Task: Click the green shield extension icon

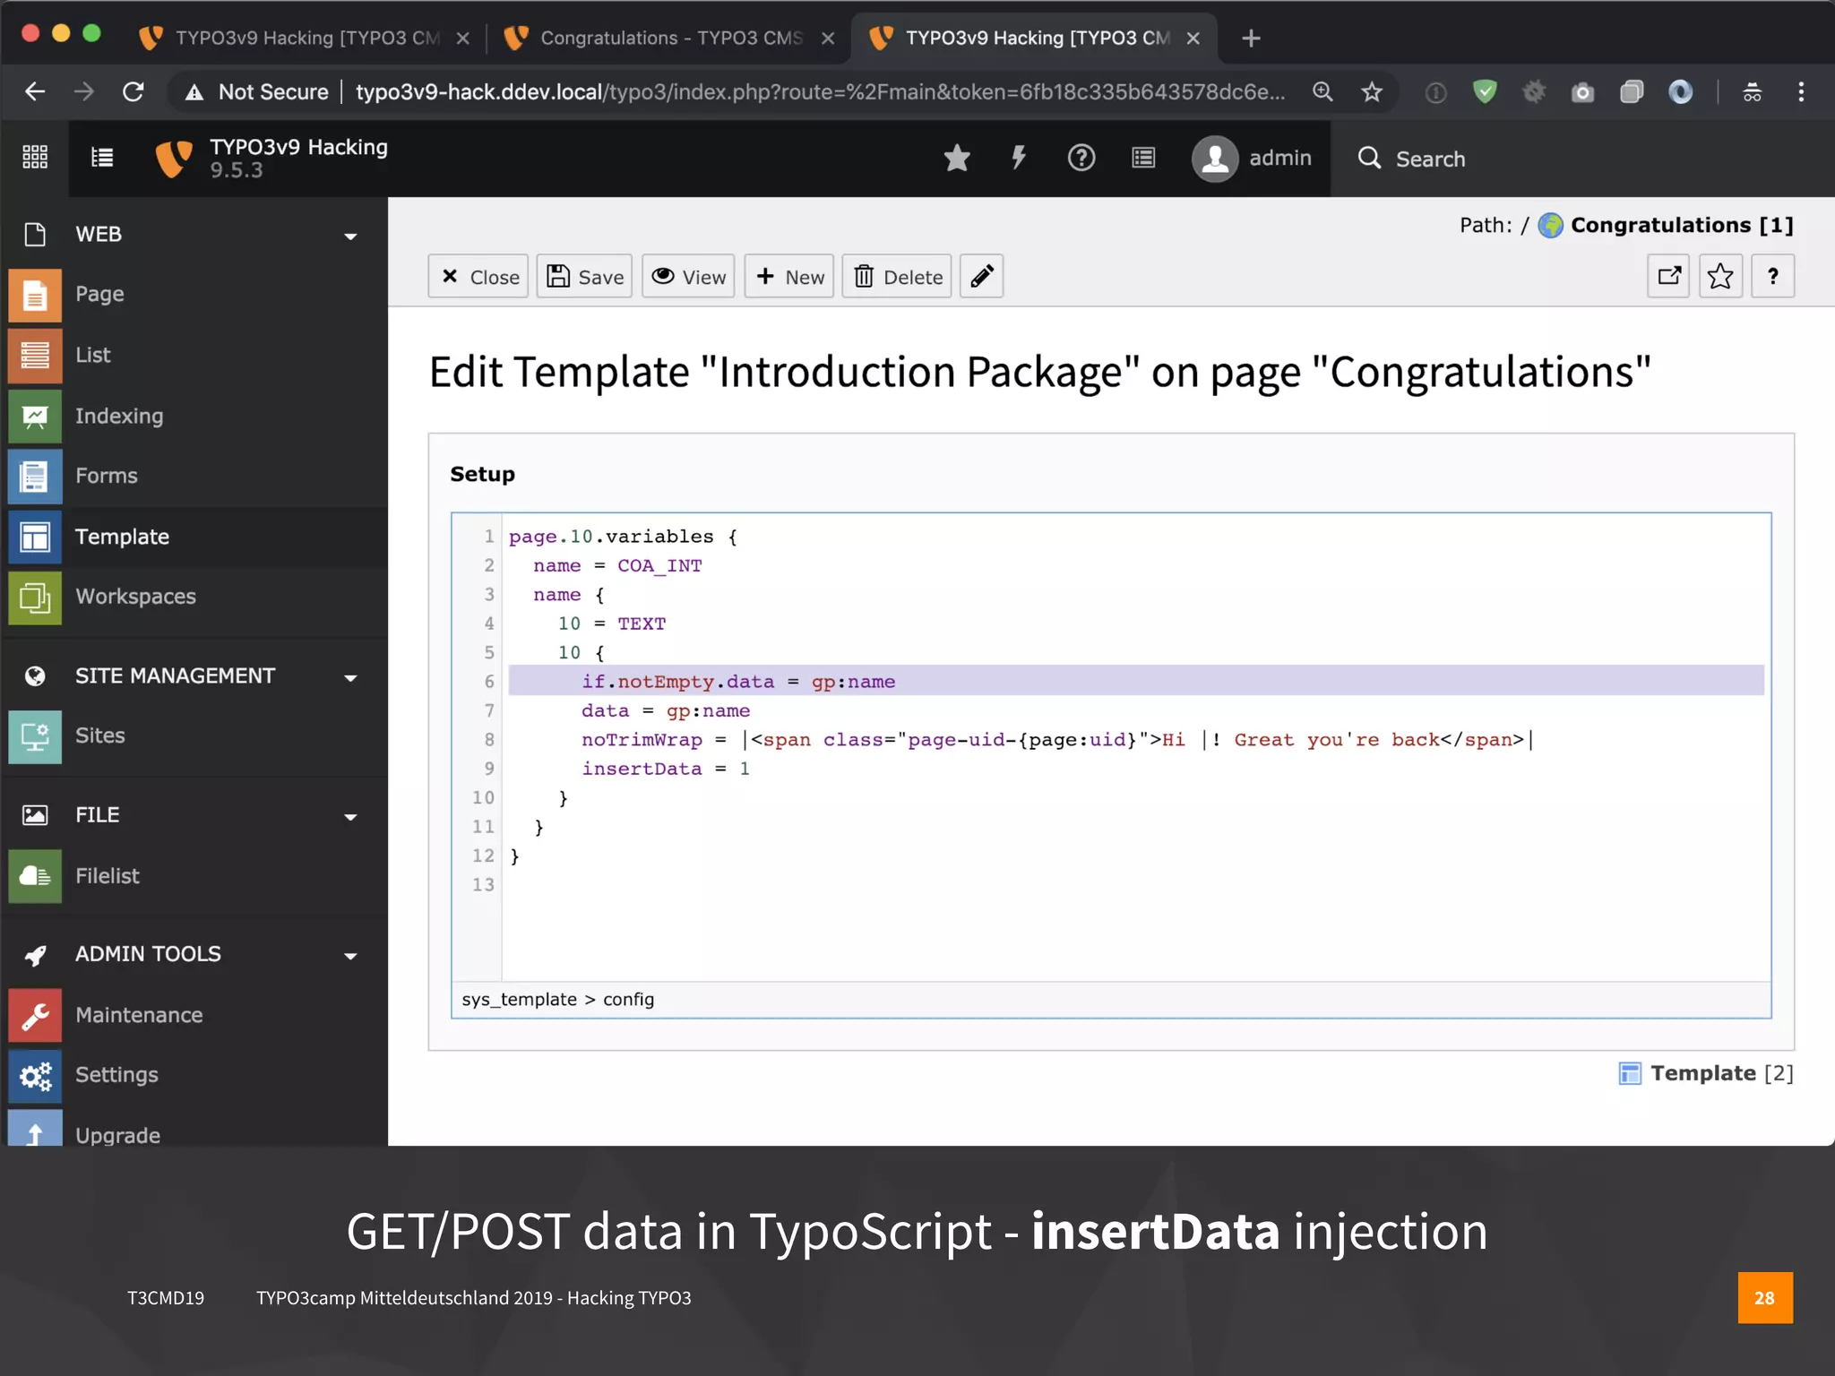Action: click(x=1485, y=91)
